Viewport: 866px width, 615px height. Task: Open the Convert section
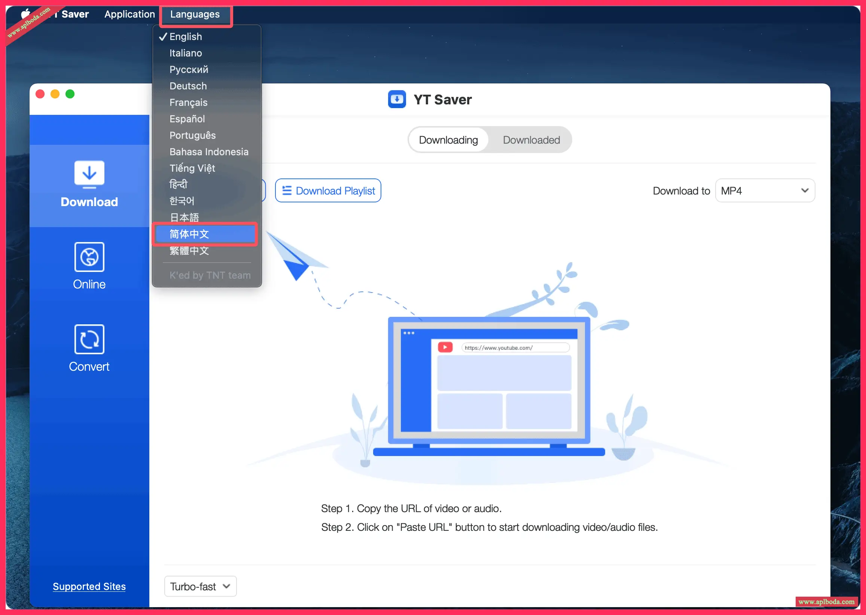coord(89,348)
